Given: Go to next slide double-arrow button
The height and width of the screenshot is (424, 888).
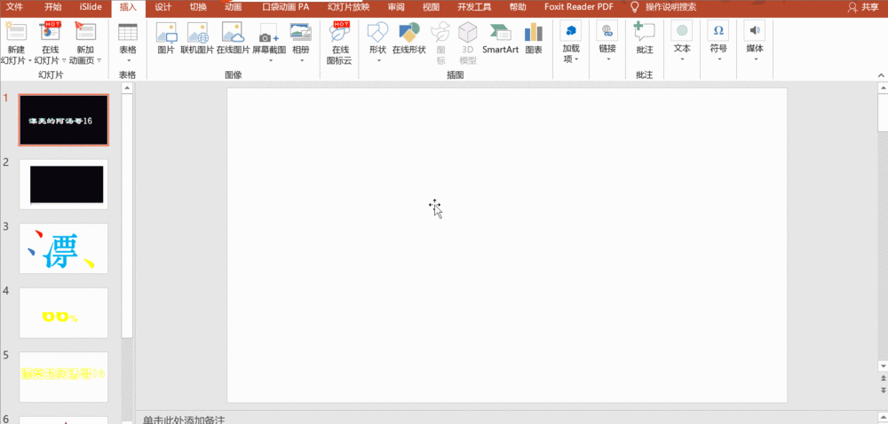Looking at the screenshot, I should pyautogui.click(x=883, y=390).
